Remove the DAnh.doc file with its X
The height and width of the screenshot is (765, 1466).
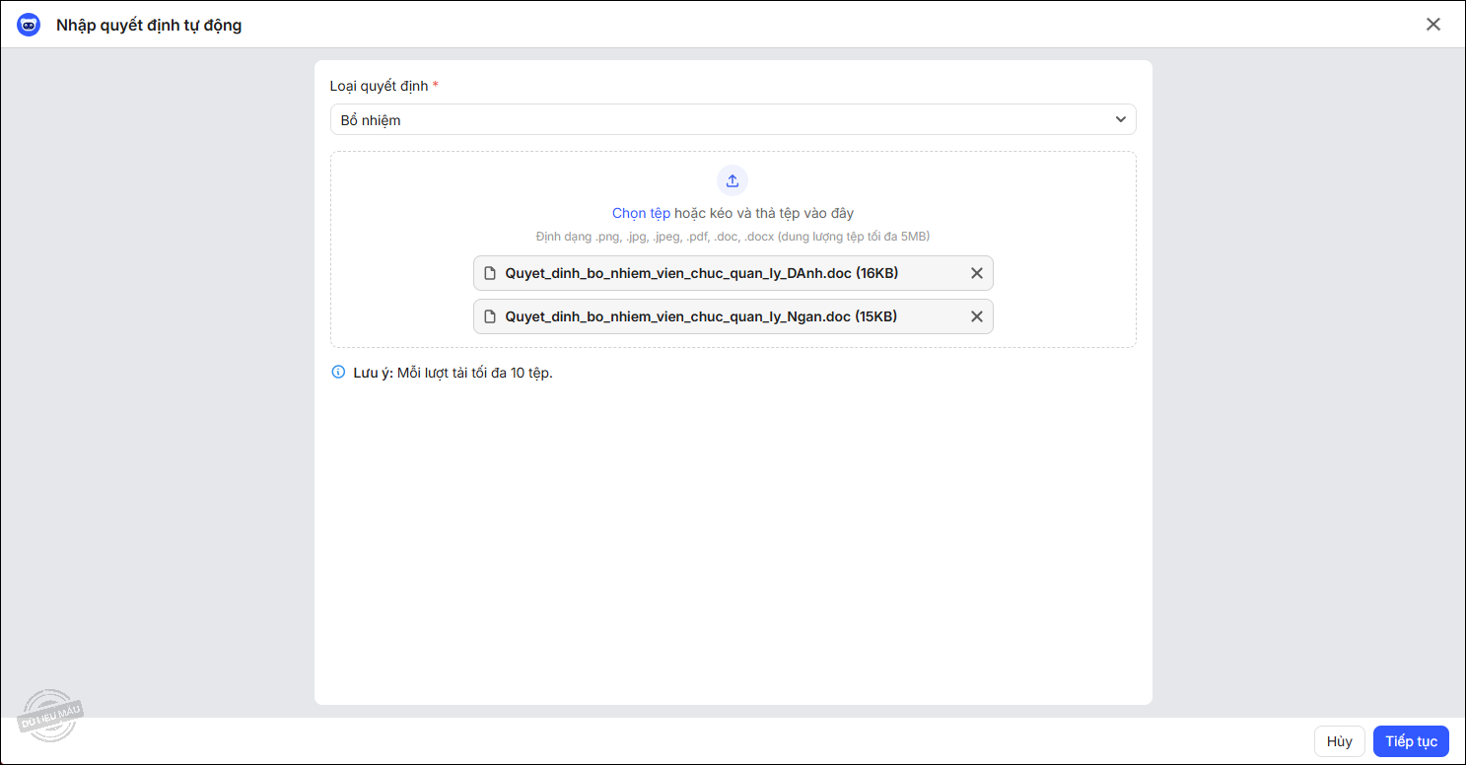click(977, 273)
